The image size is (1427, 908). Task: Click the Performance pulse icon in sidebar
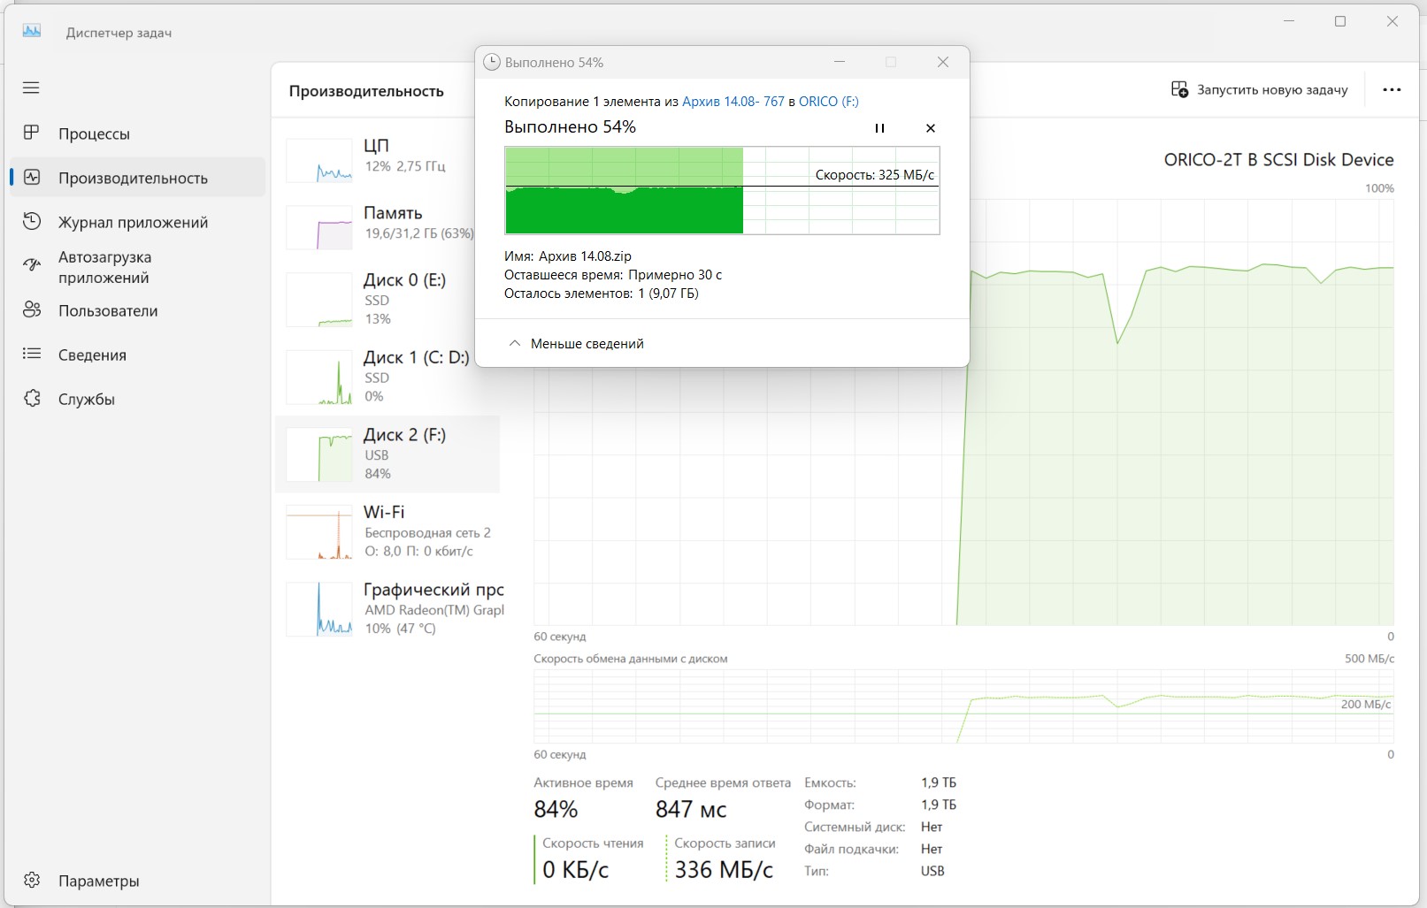tap(32, 177)
